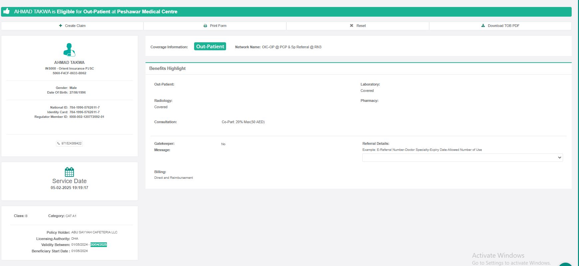Click the Service Date calendar icon
Image resolution: width=579 pixels, height=266 pixels.
69,172
